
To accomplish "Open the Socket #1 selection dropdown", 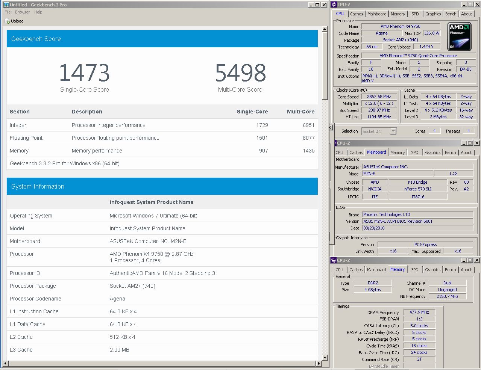I will pos(379,131).
